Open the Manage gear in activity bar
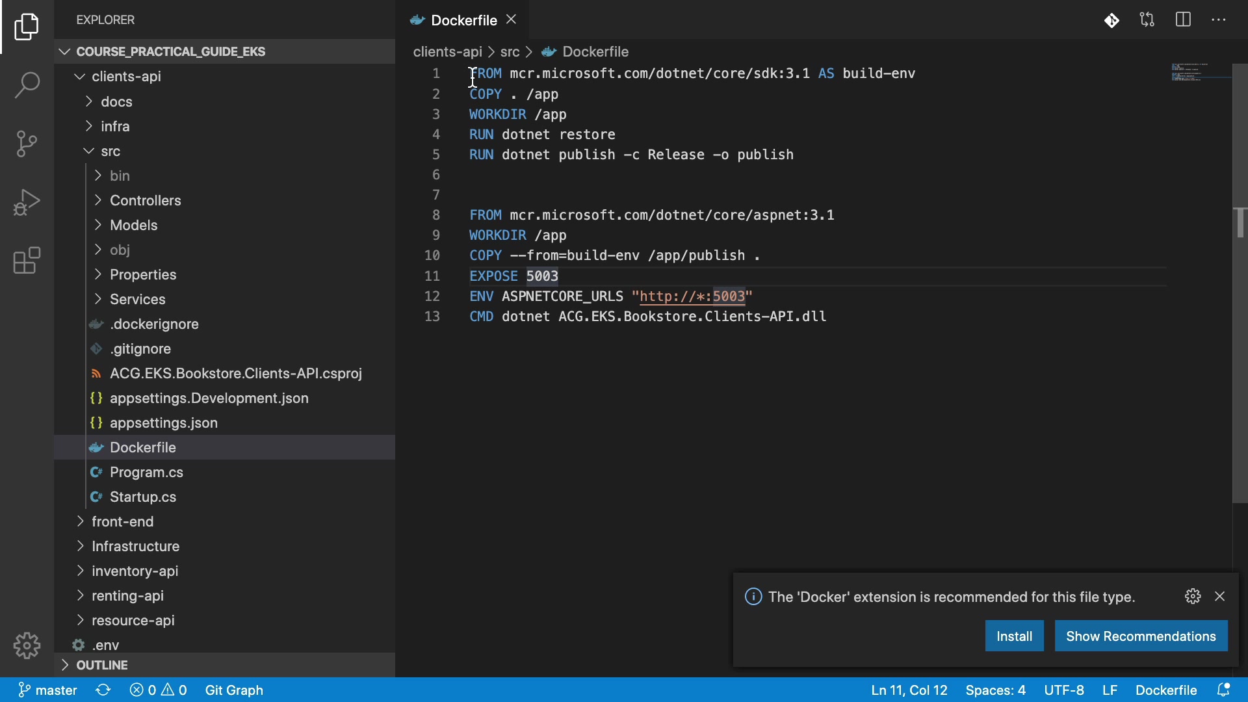 pos(27,645)
